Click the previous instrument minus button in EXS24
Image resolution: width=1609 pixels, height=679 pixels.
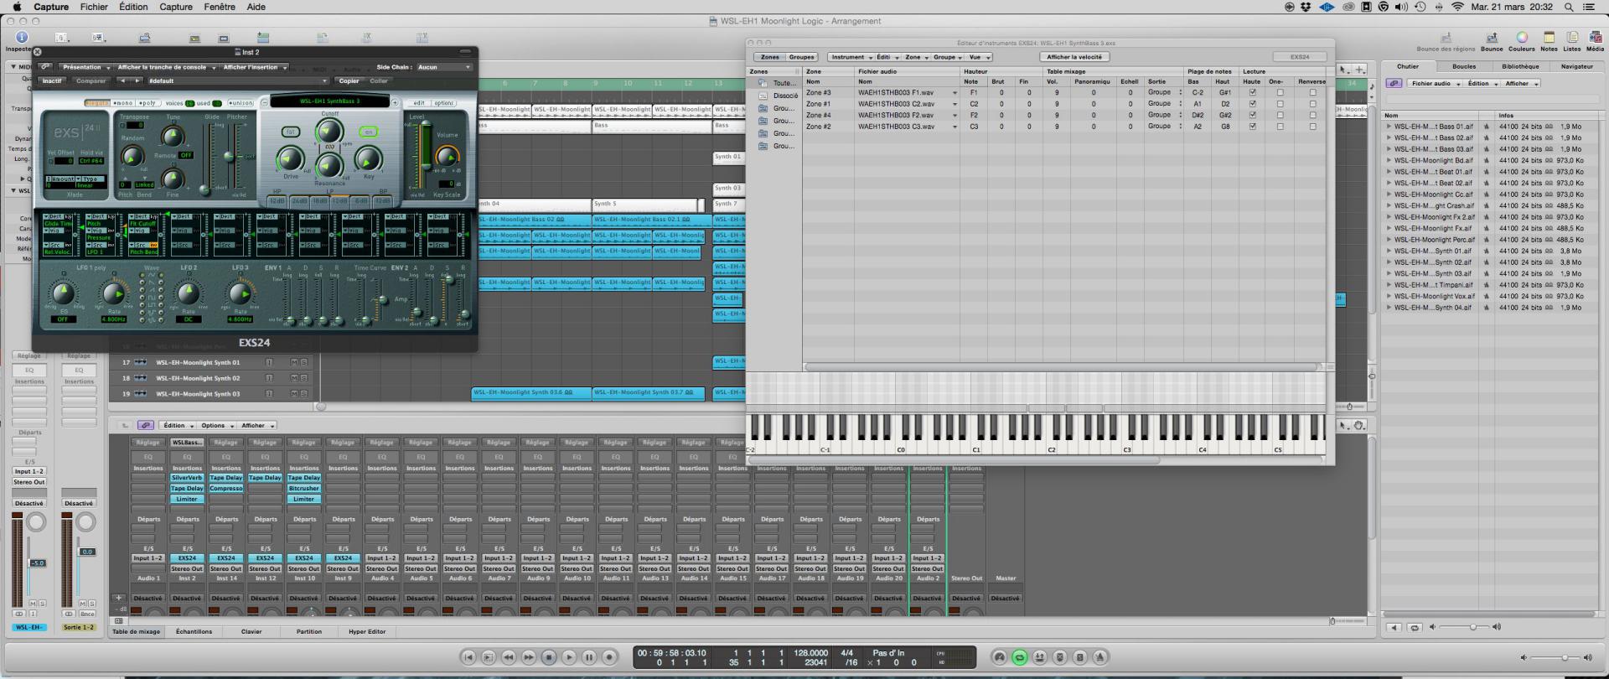[x=264, y=102]
